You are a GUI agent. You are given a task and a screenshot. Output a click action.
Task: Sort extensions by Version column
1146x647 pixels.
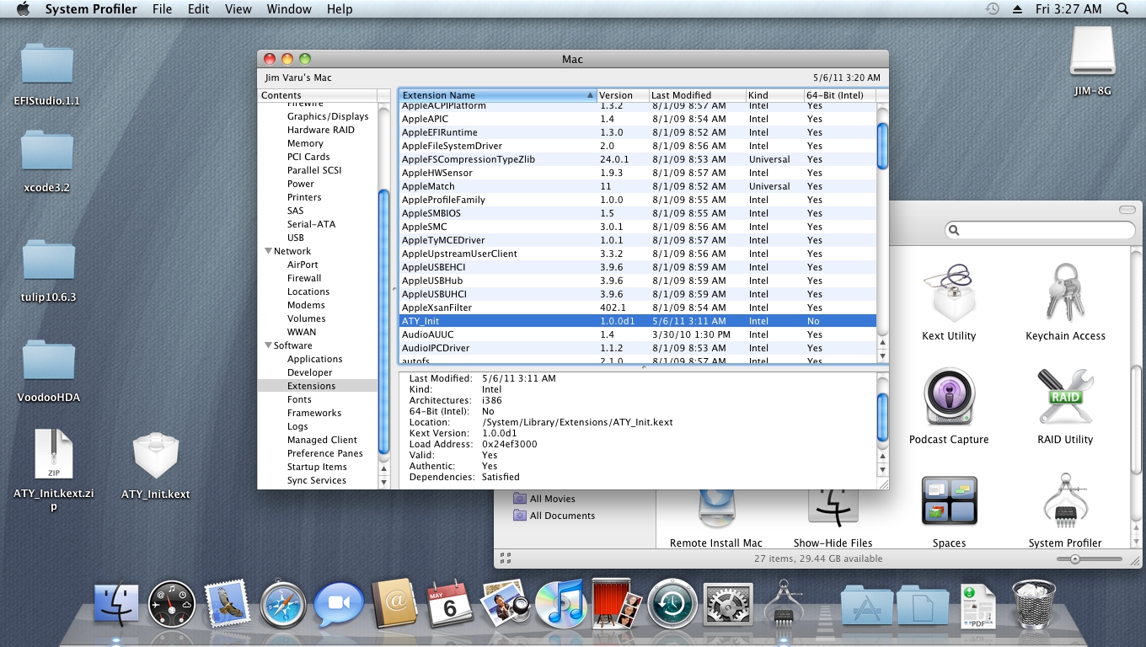point(623,95)
